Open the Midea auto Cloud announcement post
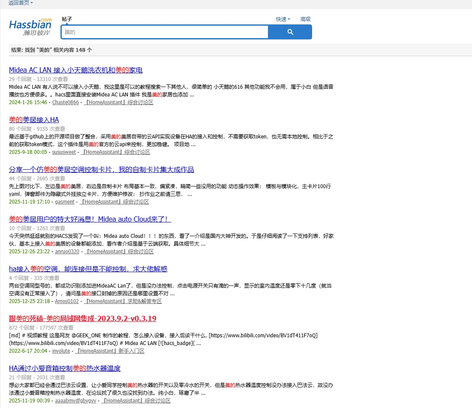 click(90, 219)
